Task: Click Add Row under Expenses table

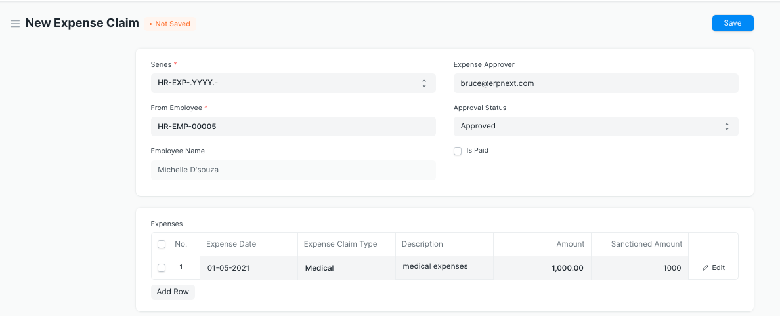Action: pyautogui.click(x=173, y=292)
